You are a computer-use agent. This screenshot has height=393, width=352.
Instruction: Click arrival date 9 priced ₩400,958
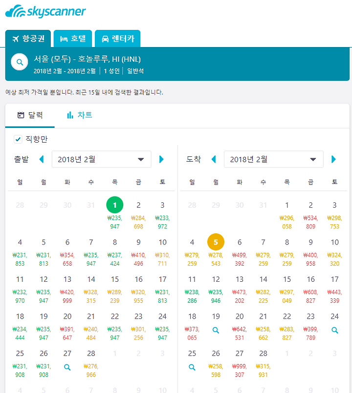[x=311, y=253]
